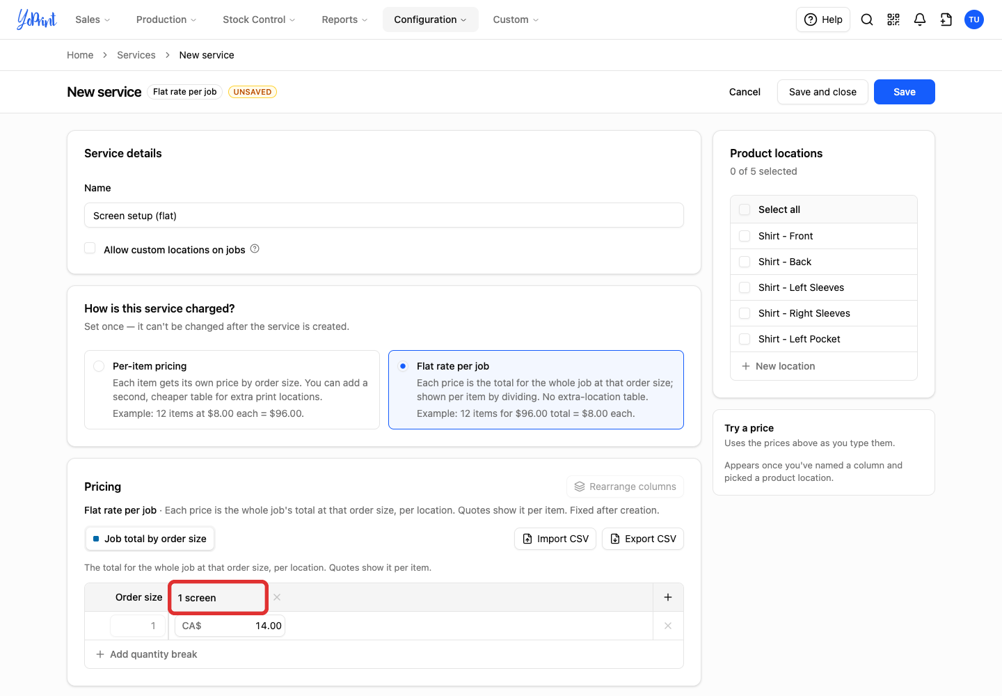Click Cancel
This screenshot has height=696, width=1002.
[x=745, y=92]
